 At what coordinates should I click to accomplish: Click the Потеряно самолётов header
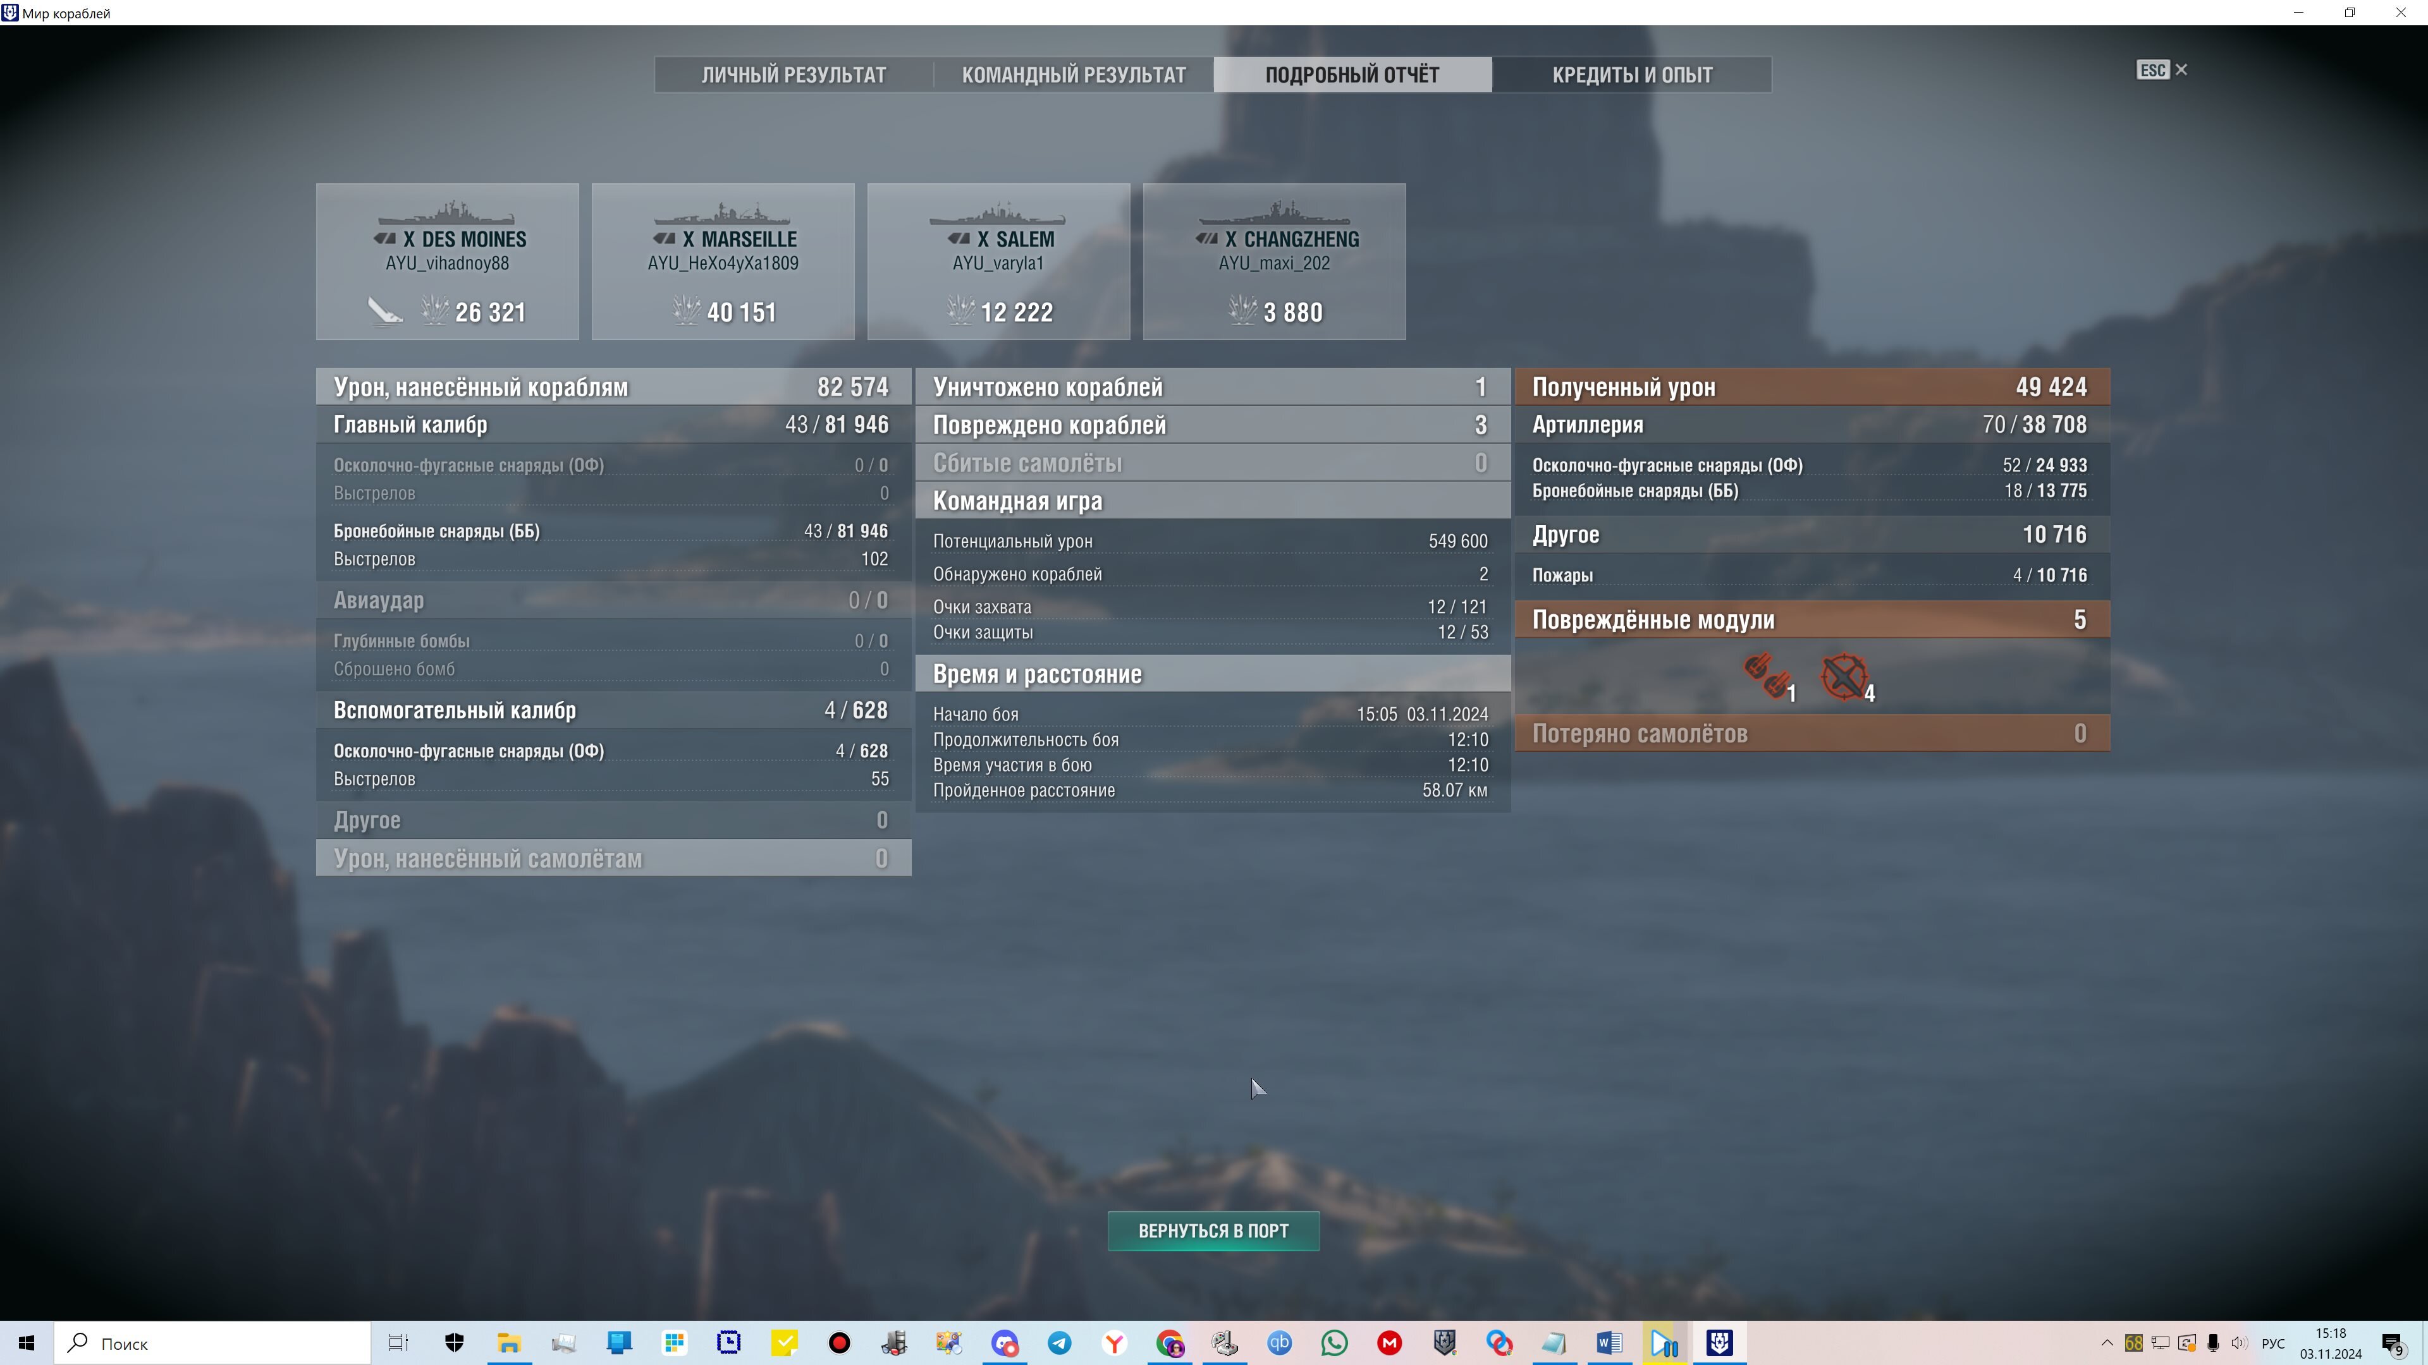1812,734
